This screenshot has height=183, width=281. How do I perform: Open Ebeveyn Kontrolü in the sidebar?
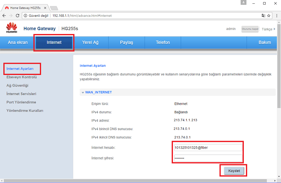21,77
